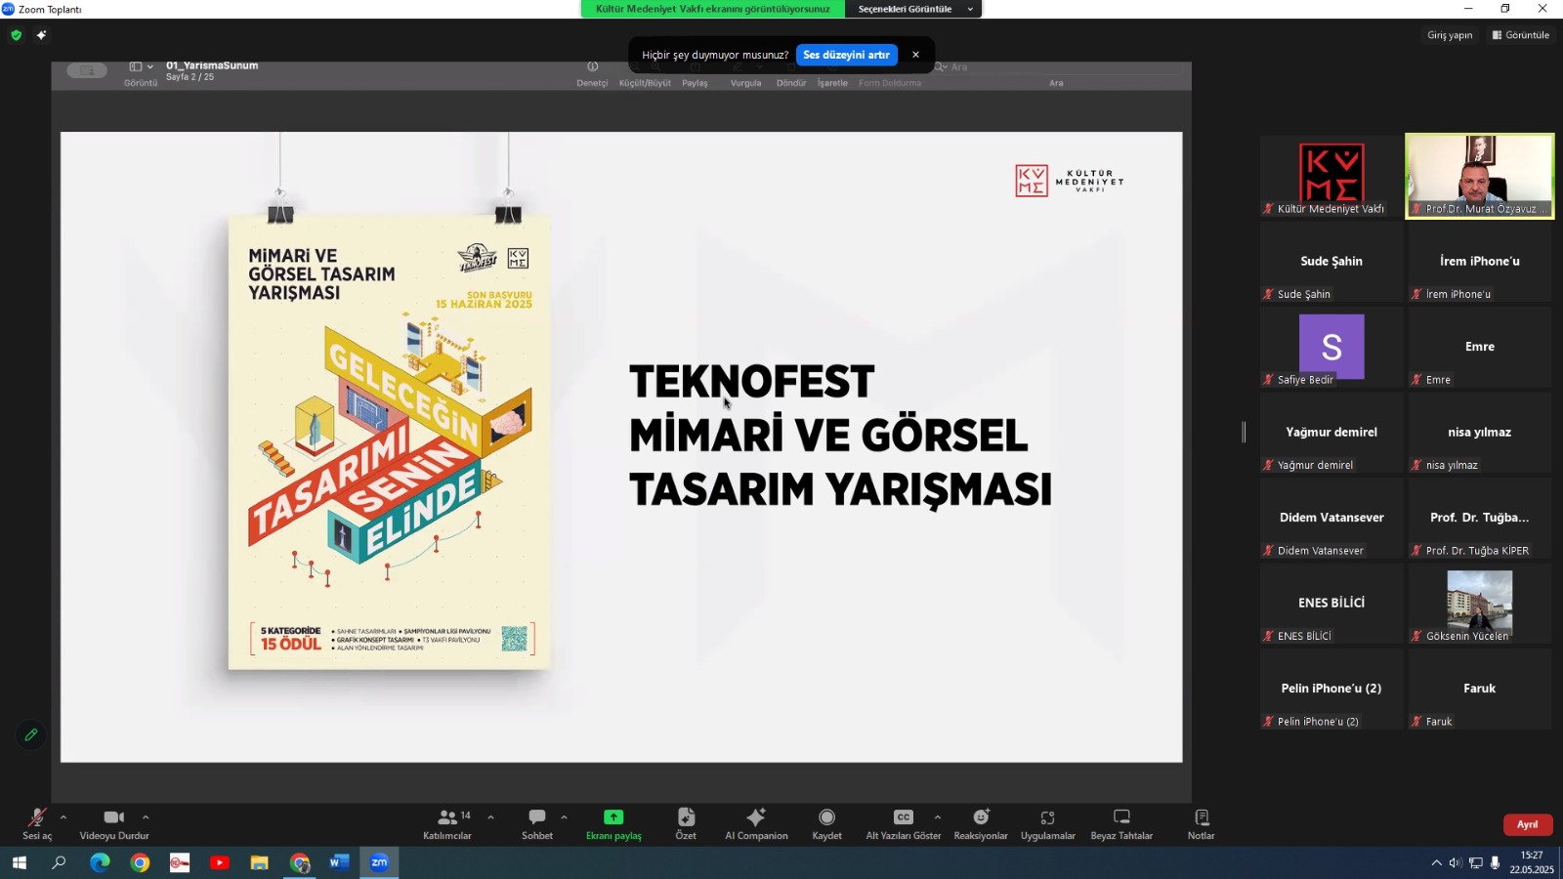This screenshot has width=1563, height=879.
Task: Click the green Ekranı paylaş icon
Action: click(613, 817)
